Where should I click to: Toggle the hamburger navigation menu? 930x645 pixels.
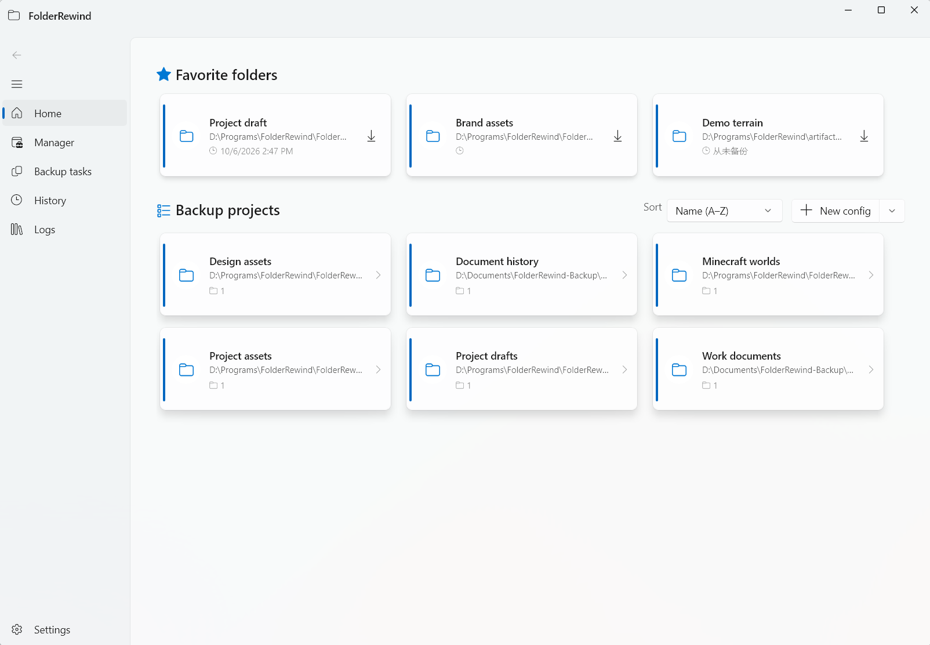(x=17, y=84)
